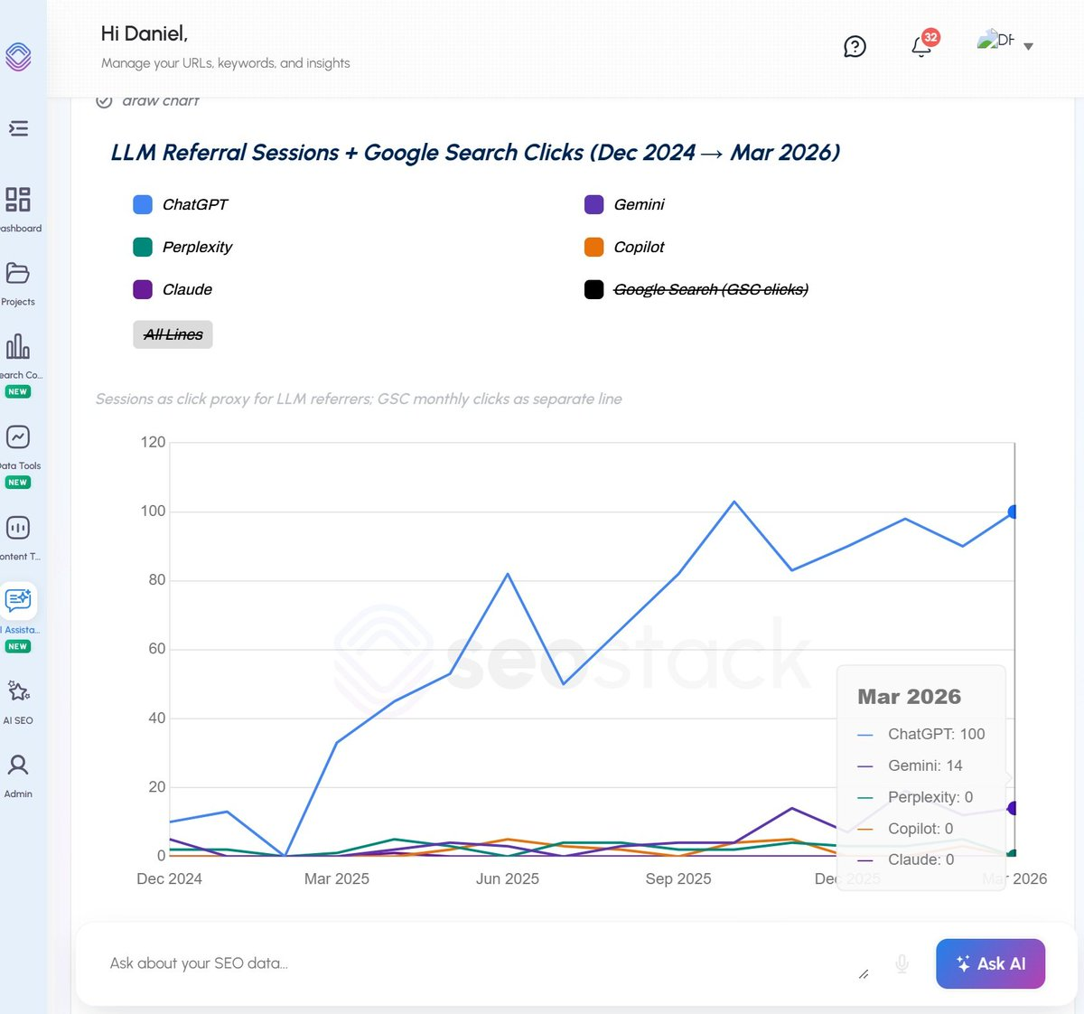
Task: Click the All Lines button
Action: 173,335
